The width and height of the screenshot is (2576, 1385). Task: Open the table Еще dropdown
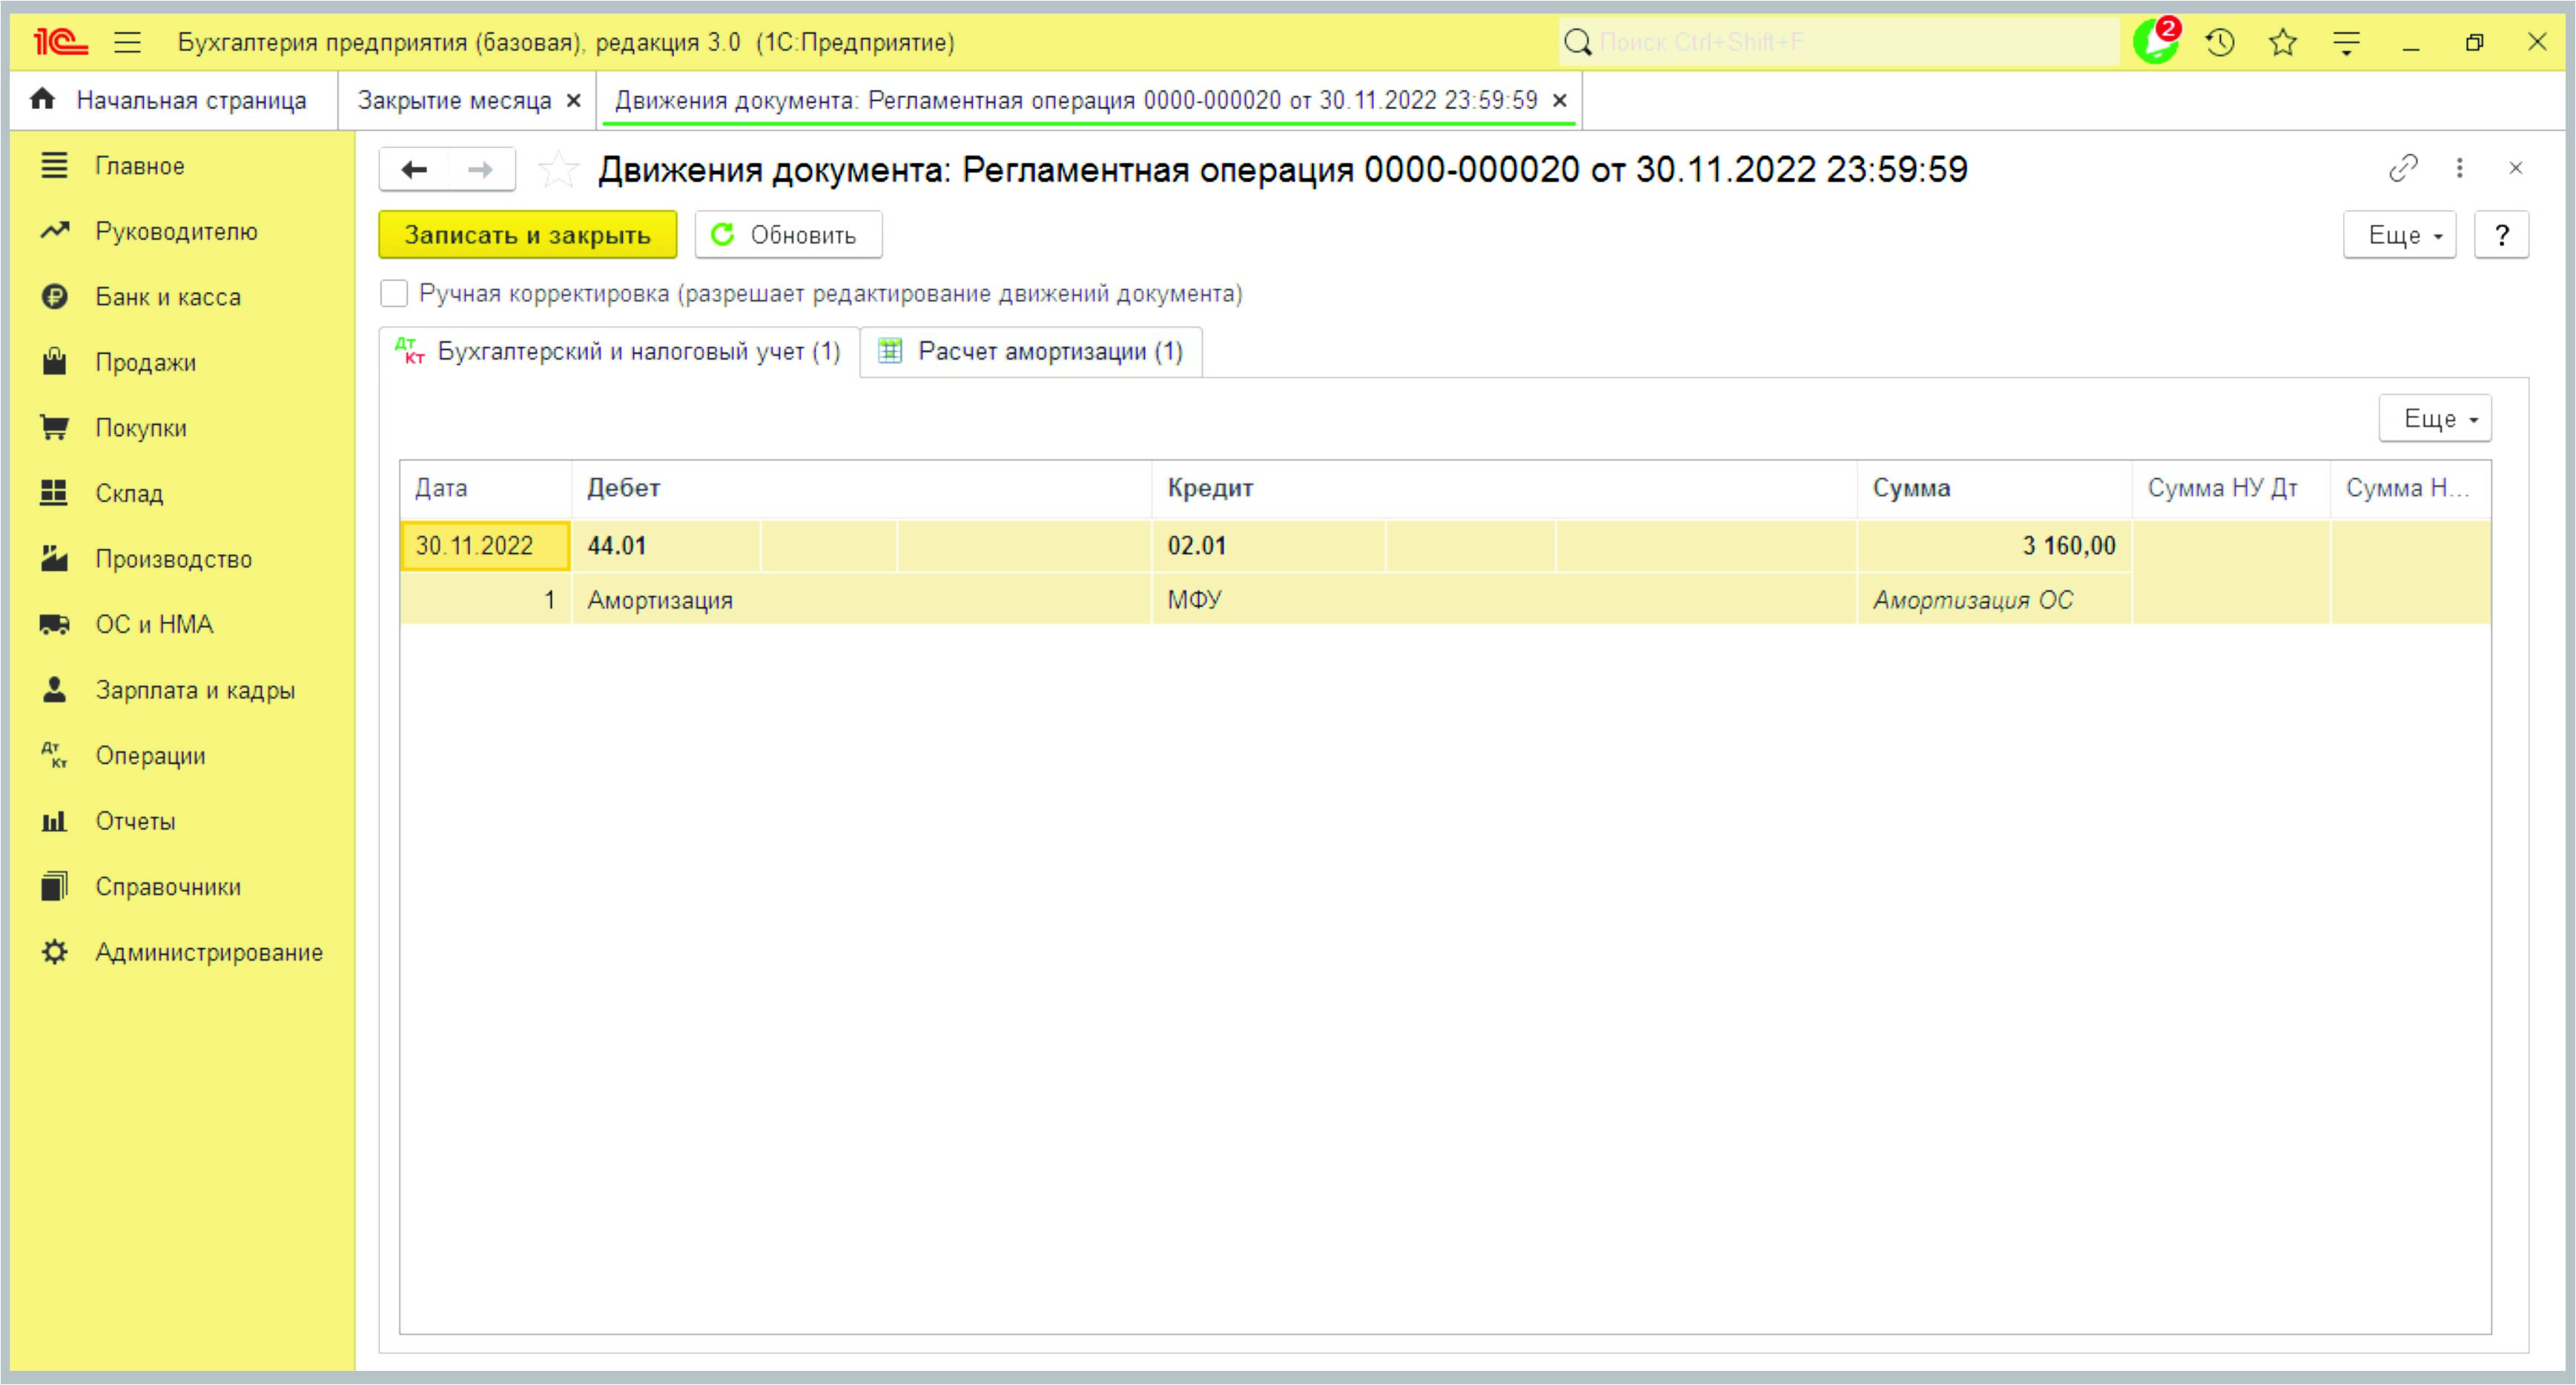click(2435, 419)
